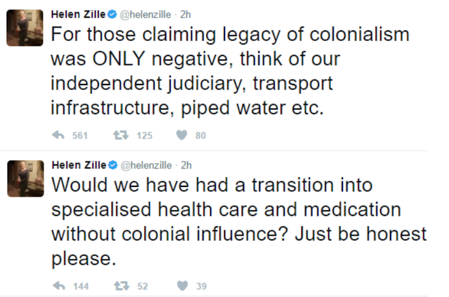View the 39 likes count
The width and height of the screenshot is (449, 297).
[201, 286]
